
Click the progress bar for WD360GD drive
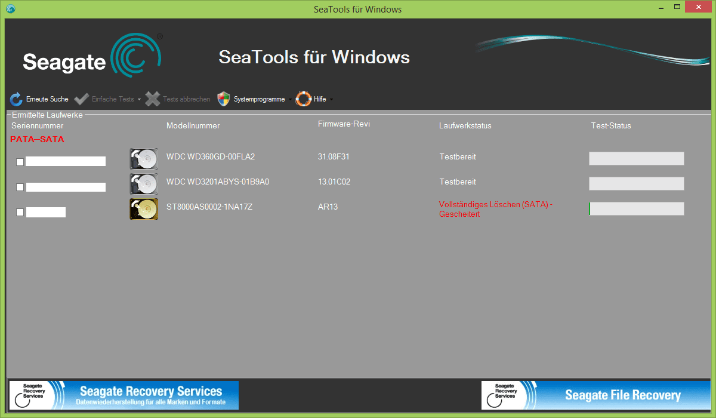[637, 158]
